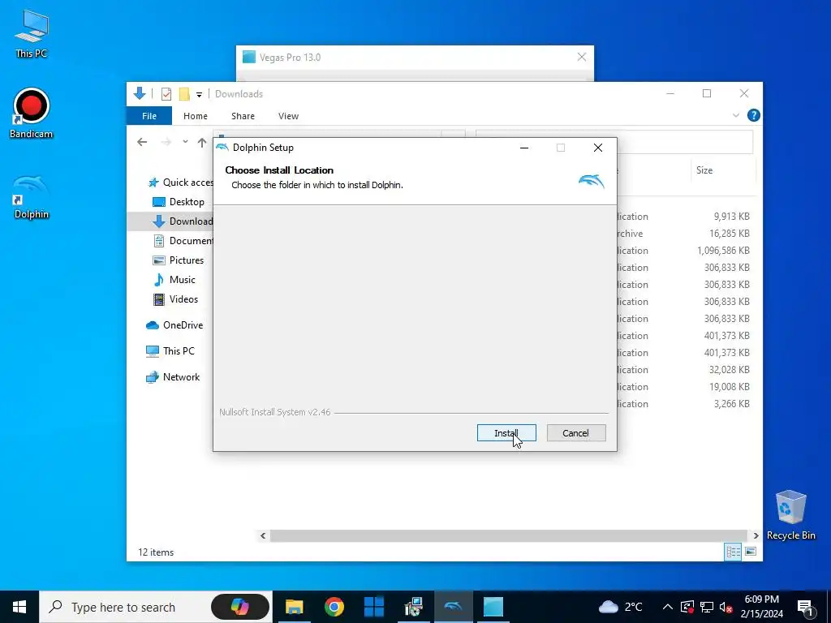Select This PC in navigation pane

170,351
